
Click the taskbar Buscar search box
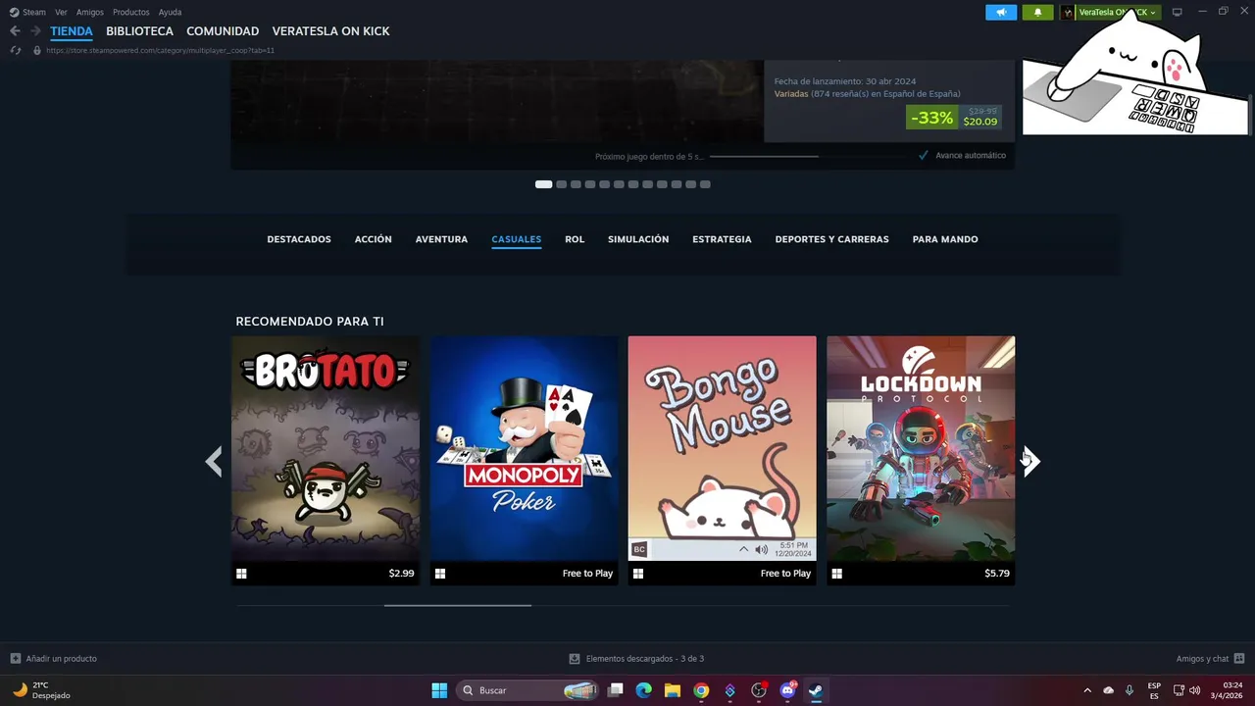(x=529, y=690)
